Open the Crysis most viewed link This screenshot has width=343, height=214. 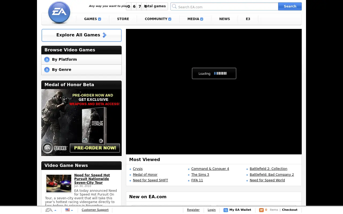[x=138, y=169]
